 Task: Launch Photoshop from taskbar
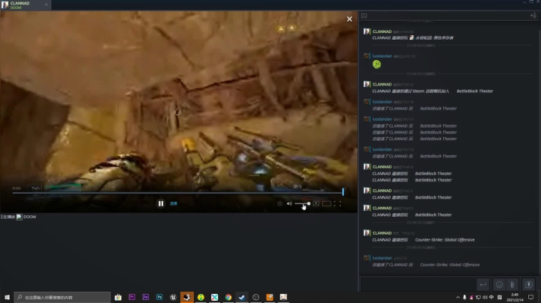tap(159, 297)
